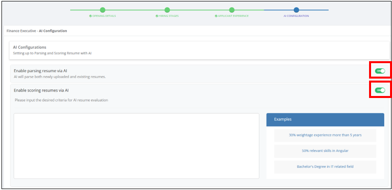Open the Hiring Stages step label

pos(167,16)
